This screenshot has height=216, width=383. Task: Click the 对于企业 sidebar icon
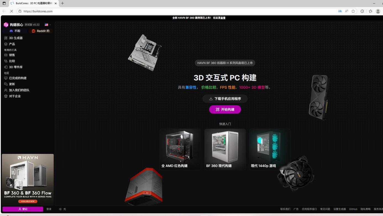pyautogui.click(x=6, y=96)
